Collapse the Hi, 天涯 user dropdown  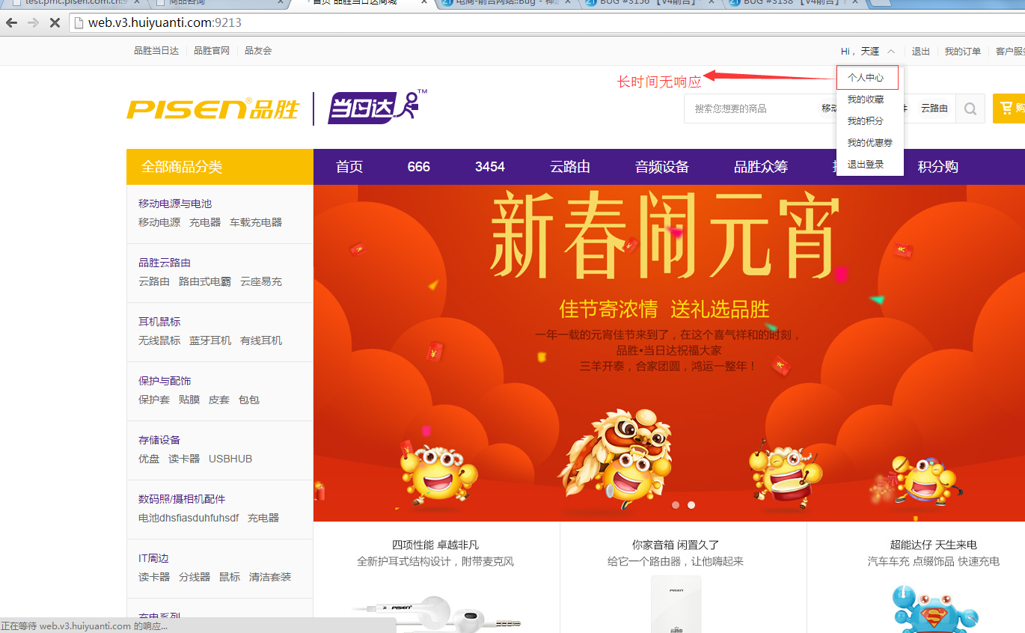[868, 52]
